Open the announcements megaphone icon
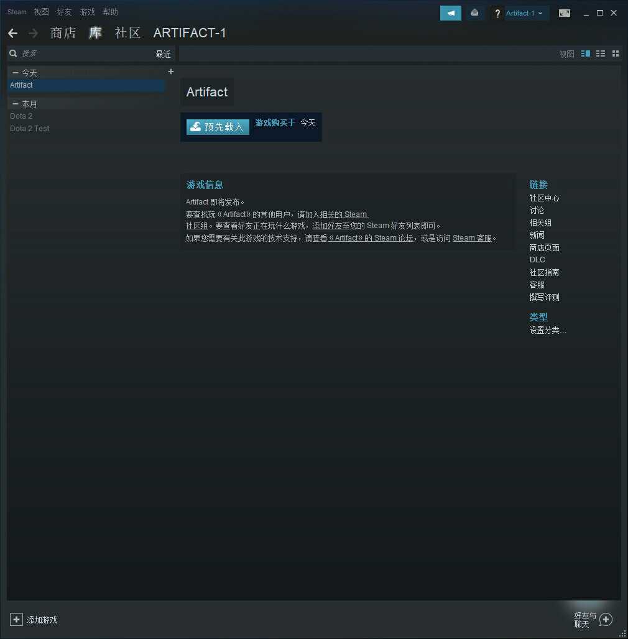The width and height of the screenshot is (628, 639). click(450, 13)
